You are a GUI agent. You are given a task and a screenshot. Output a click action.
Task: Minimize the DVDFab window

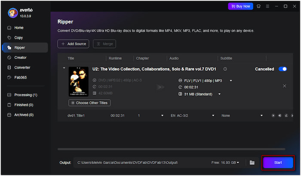(276, 6)
